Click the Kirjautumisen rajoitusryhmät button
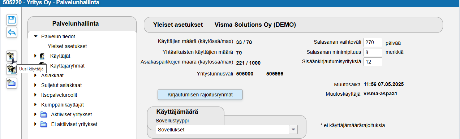 (x=200, y=95)
